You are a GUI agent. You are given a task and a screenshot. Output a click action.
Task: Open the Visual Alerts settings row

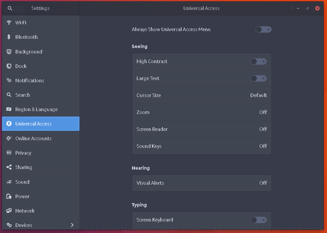pos(202,183)
